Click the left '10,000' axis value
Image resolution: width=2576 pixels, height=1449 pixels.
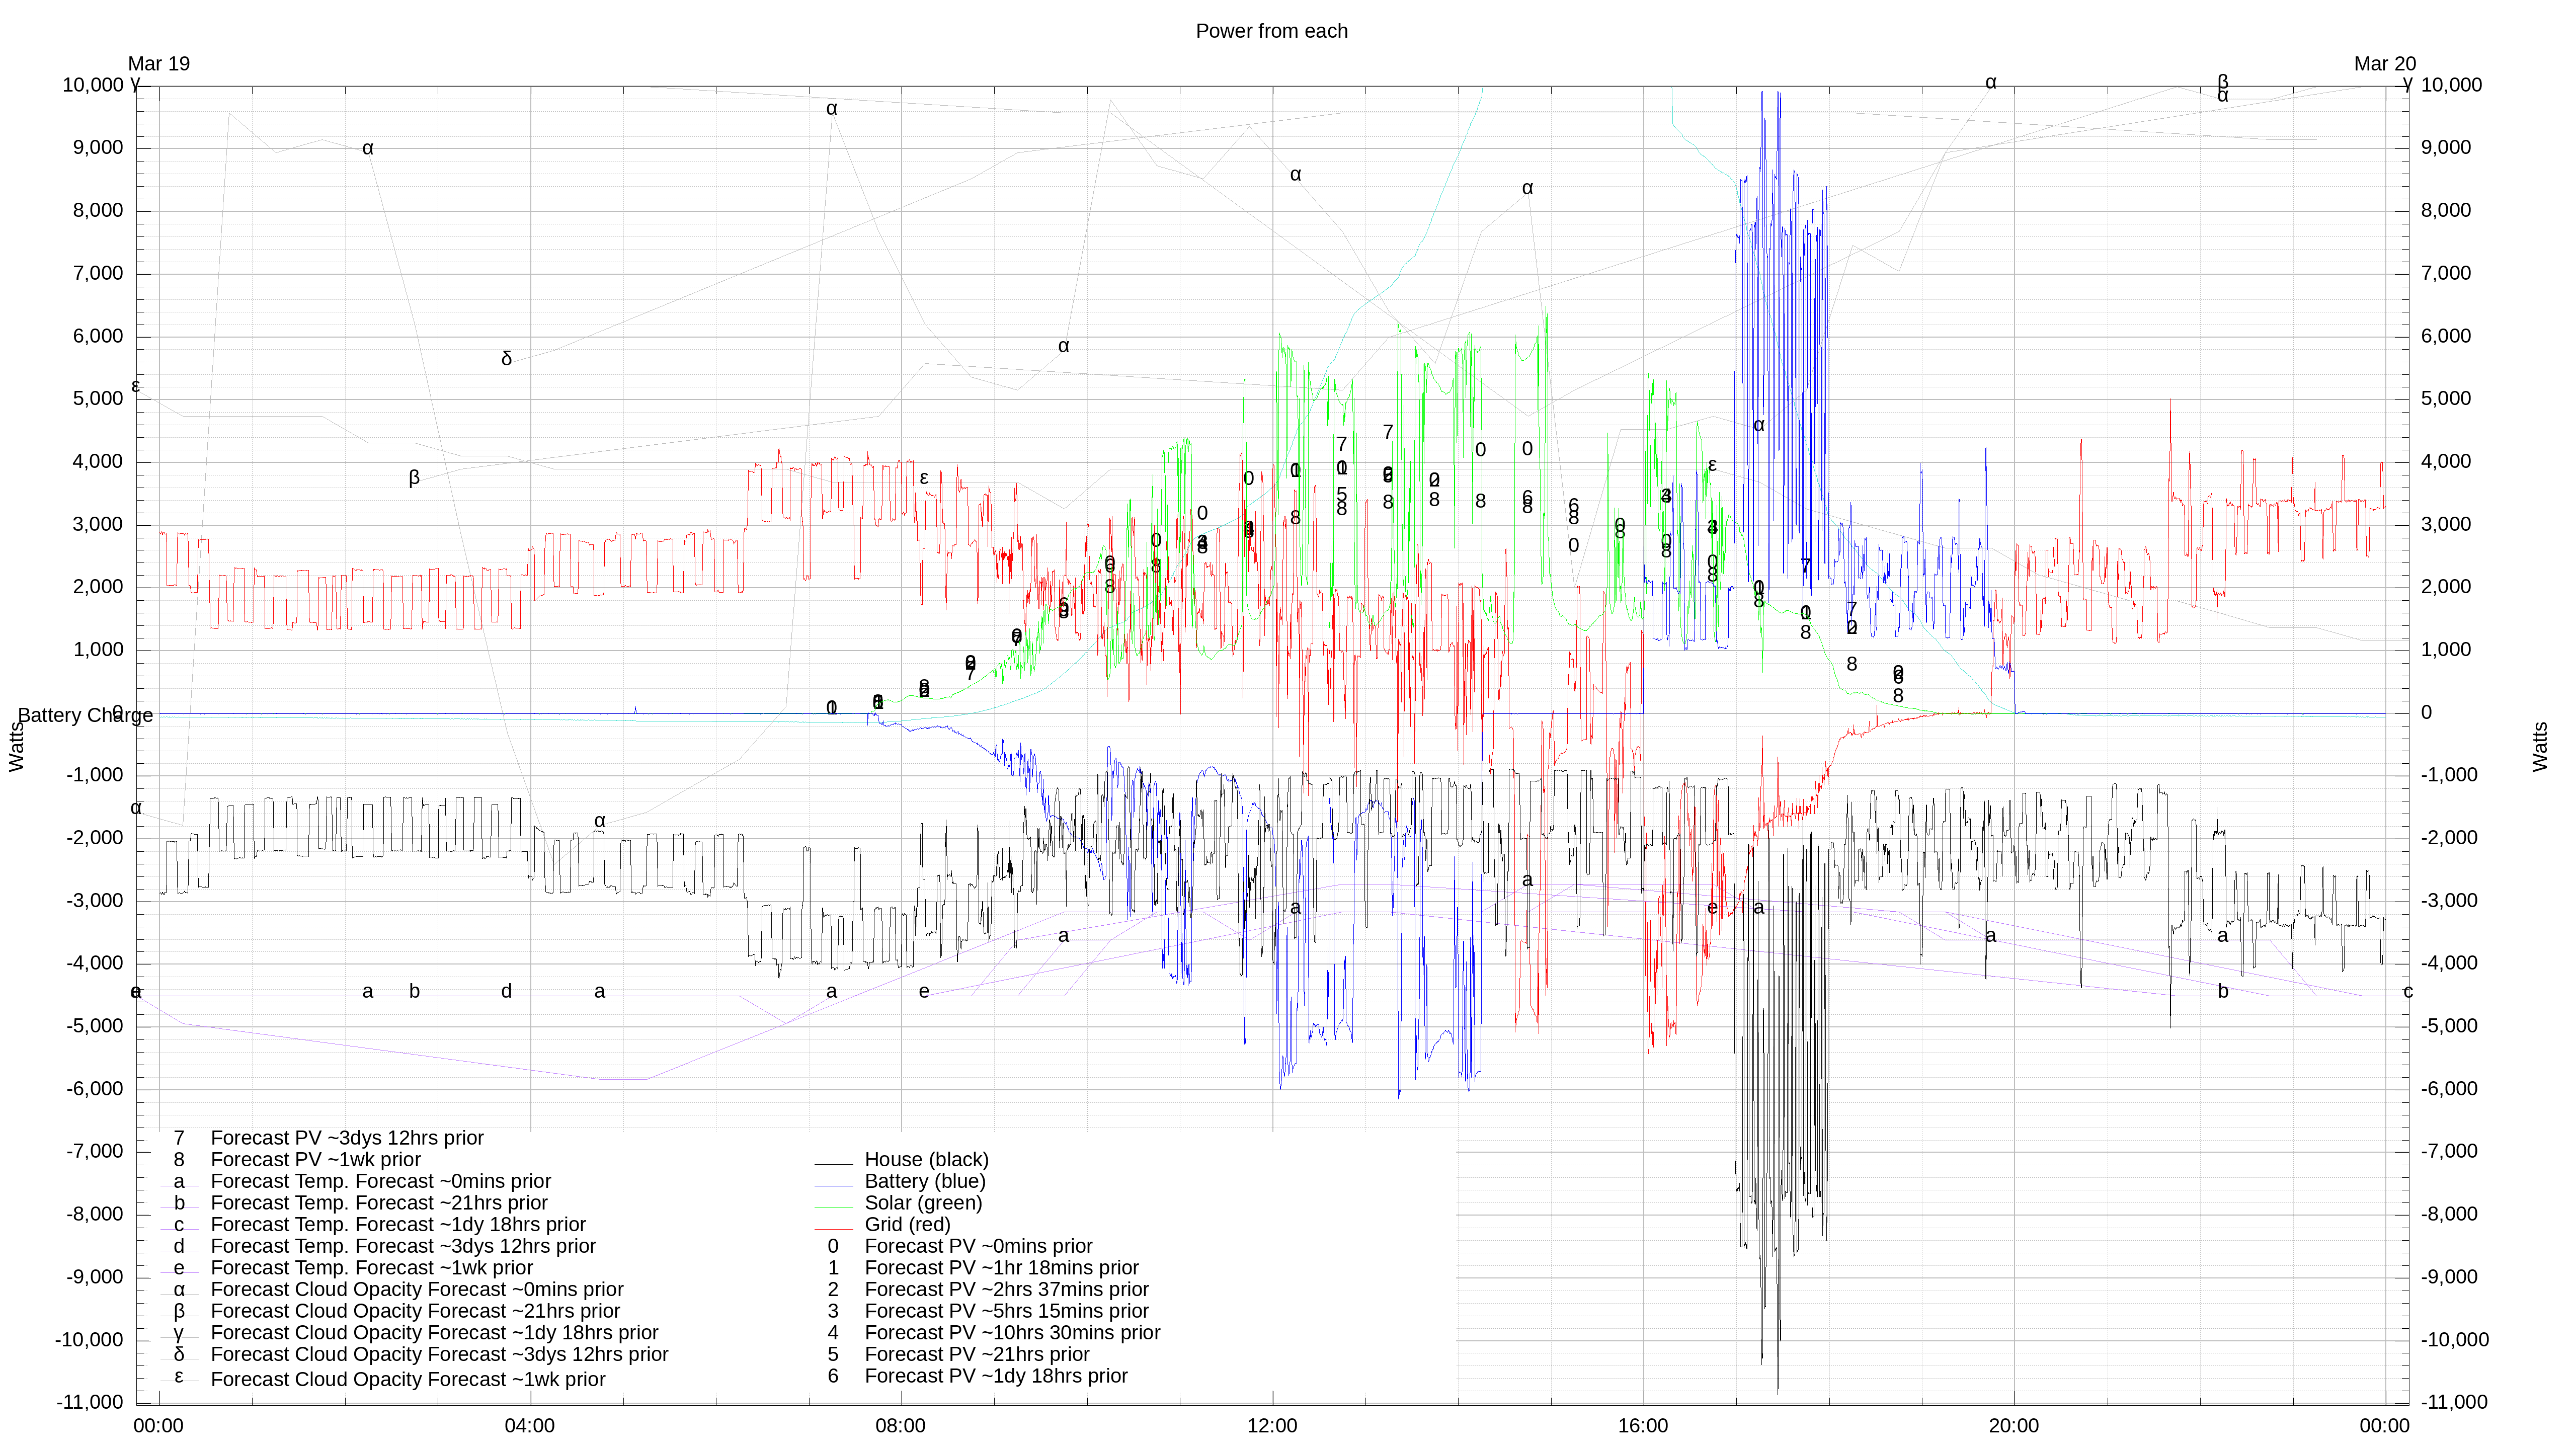(x=92, y=85)
